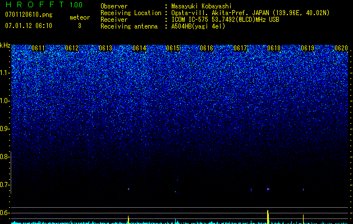Click the Observer label

pyautogui.click(x=114, y=7)
